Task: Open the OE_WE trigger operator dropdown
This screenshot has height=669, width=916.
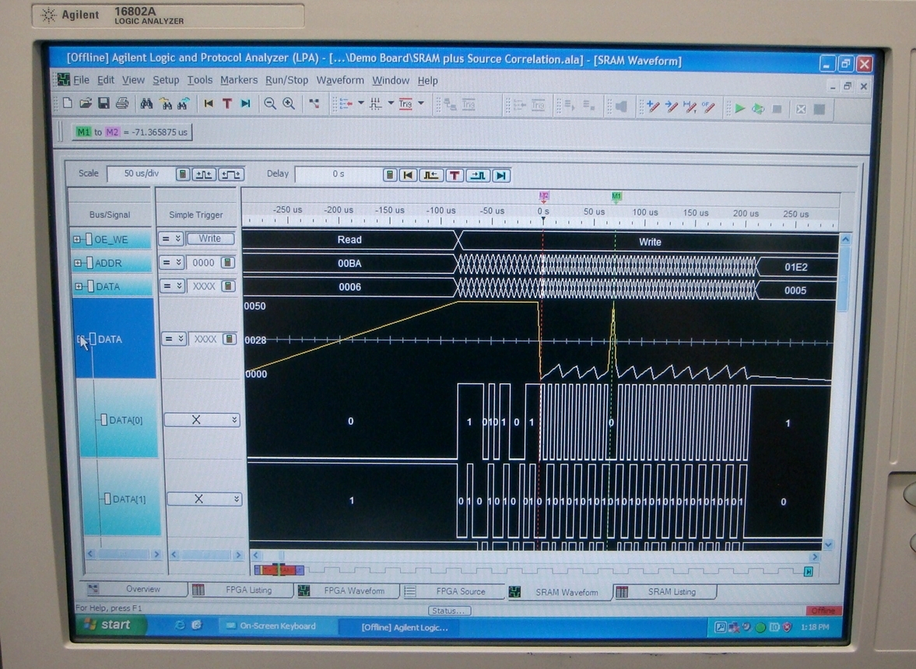Action: click(172, 239)
